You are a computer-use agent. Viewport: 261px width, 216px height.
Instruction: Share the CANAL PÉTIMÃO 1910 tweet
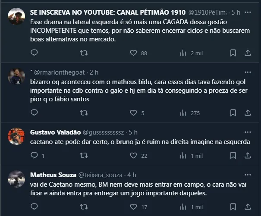248,53
